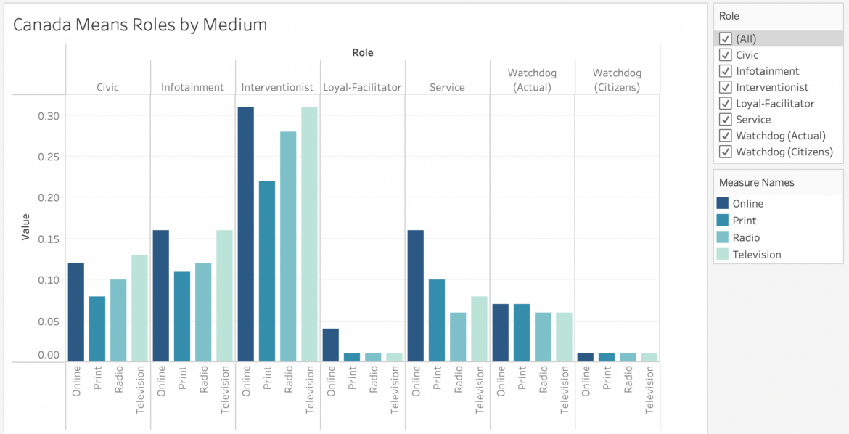849x434 pixels.
Task: Uncheck the Infotainment role filter
Action: tap(725, 70)
